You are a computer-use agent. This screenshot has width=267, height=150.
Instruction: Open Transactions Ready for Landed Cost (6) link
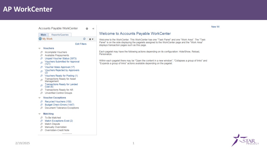[61, 85]
